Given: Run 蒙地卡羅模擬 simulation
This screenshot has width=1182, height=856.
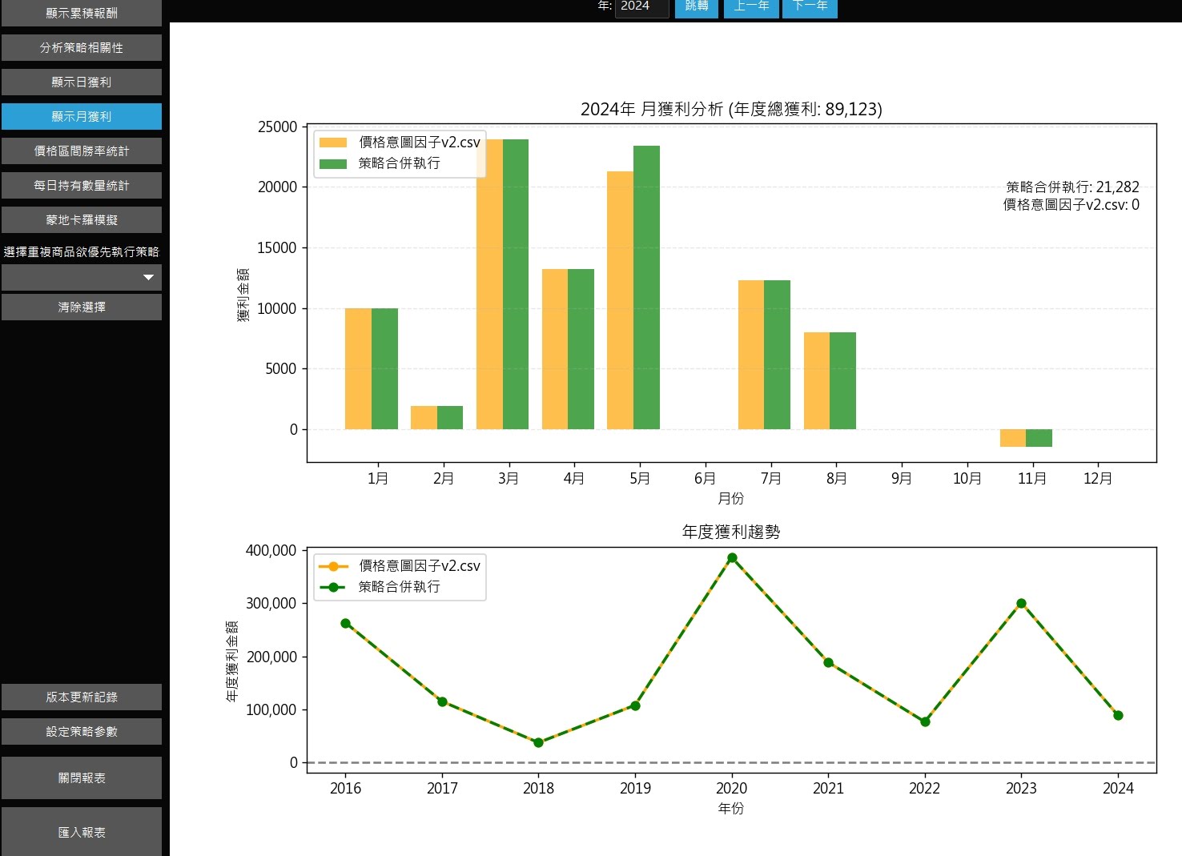Looking at the screenshot, I should point(81,219).
